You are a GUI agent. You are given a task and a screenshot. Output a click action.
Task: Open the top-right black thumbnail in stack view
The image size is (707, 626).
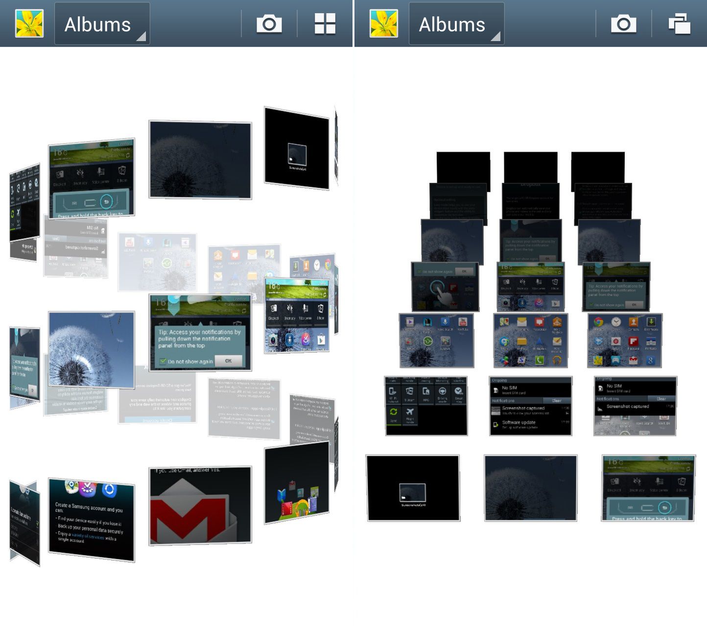(x=598, y=167)
